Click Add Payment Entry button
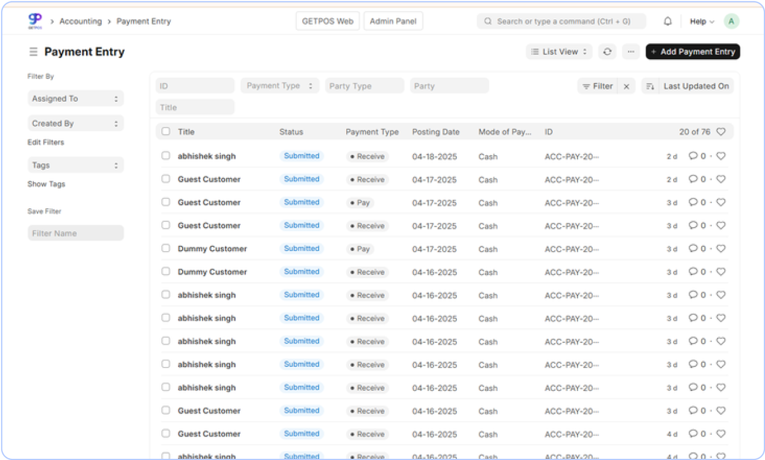Image resolution: width=765 pixels, height=460 pixels. [692, 52]
